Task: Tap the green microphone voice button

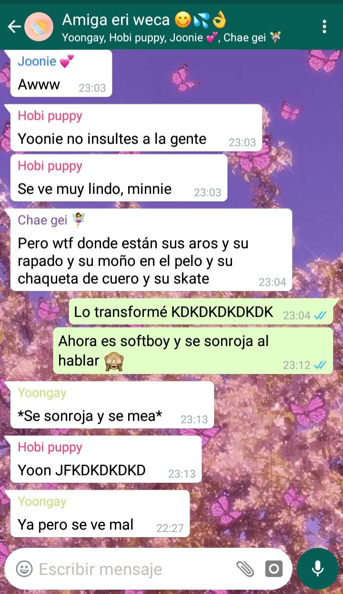Action: [317, 569]
